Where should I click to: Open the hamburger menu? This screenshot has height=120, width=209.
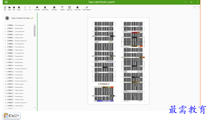point(6,2)
